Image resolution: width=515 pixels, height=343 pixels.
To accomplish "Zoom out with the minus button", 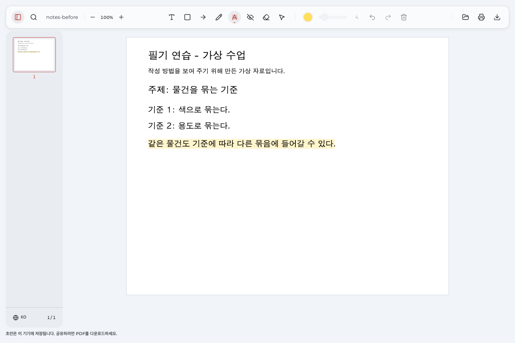I will point(93,17).
